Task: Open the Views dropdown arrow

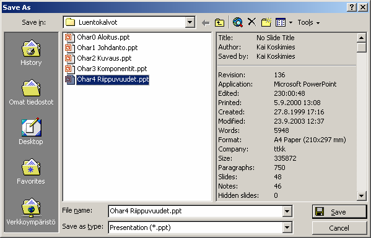Action: coord(290,23)
